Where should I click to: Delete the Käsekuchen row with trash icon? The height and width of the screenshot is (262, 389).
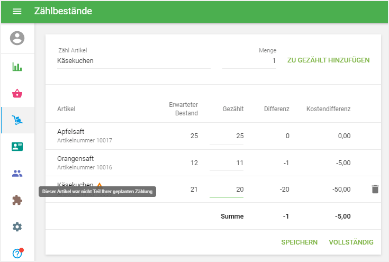(x=375, y=189)
